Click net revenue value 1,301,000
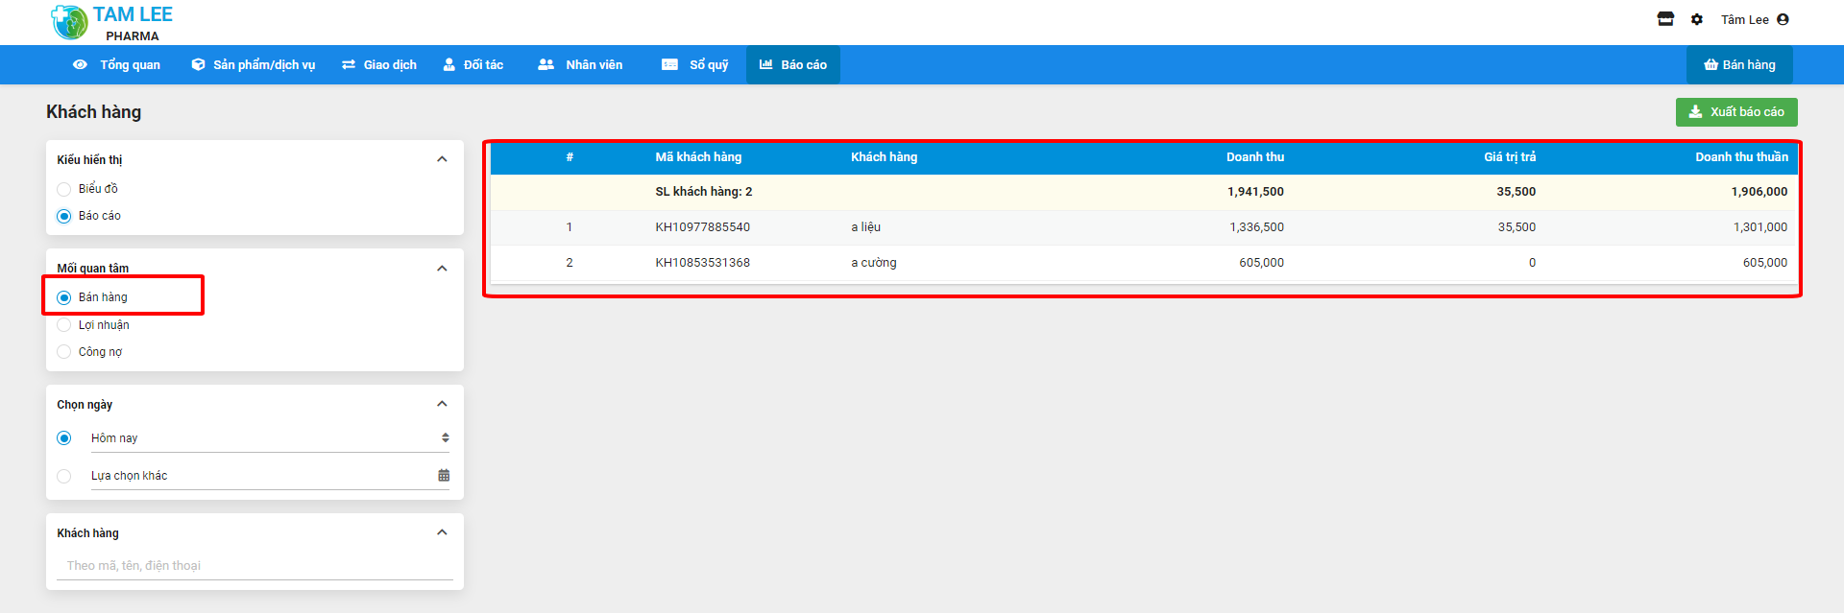The width and height of the screenshot is (1844, 613). [1760, 227]
